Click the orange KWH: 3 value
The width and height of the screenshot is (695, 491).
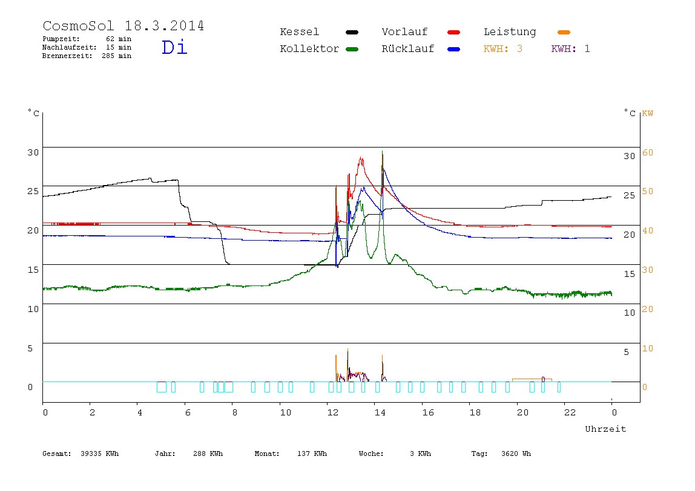(x=503, y=49)
